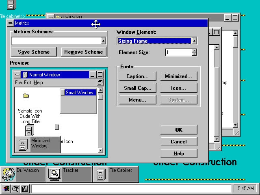This screenshot has width=260, height=195.
Task: Open Edit menu in preview window
Action: (x=28, y=82)
